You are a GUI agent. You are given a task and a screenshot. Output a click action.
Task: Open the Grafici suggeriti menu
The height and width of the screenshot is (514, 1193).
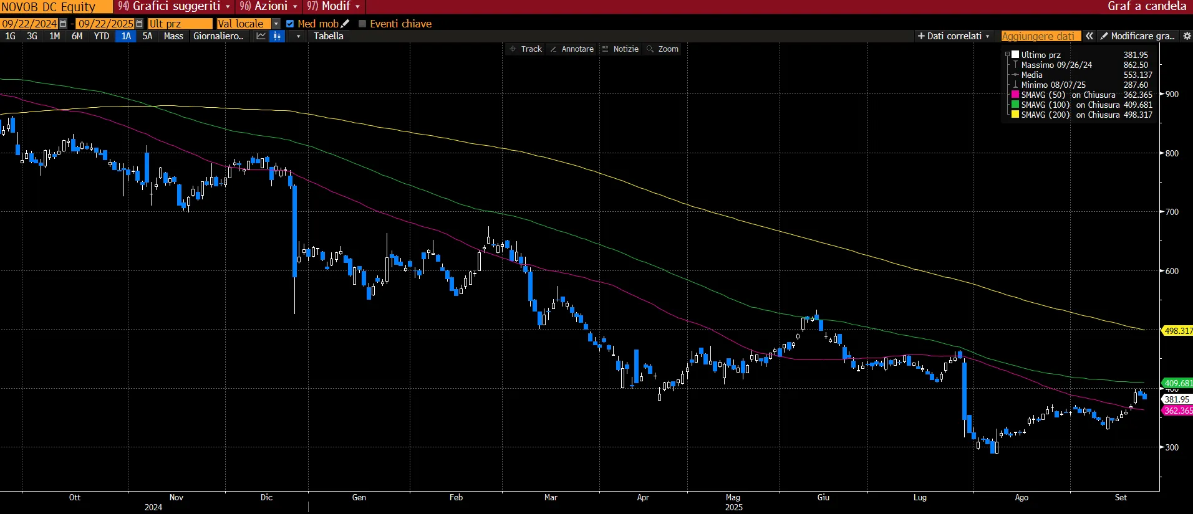175,6
